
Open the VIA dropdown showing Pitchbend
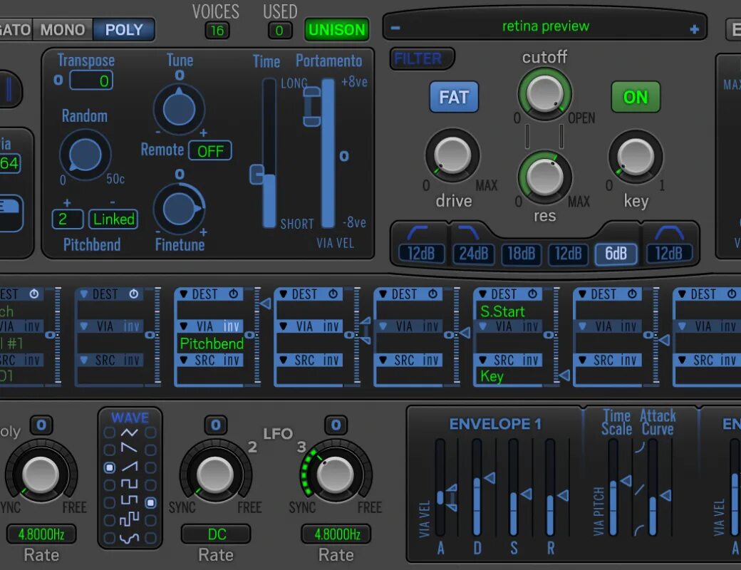(x=184, y=326)
